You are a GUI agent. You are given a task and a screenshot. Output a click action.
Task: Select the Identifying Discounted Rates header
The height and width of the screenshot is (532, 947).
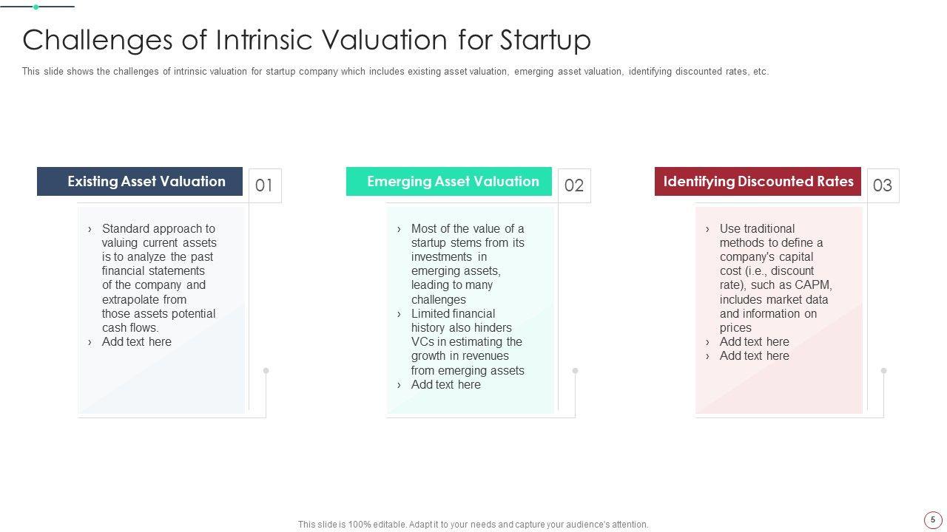758,182
